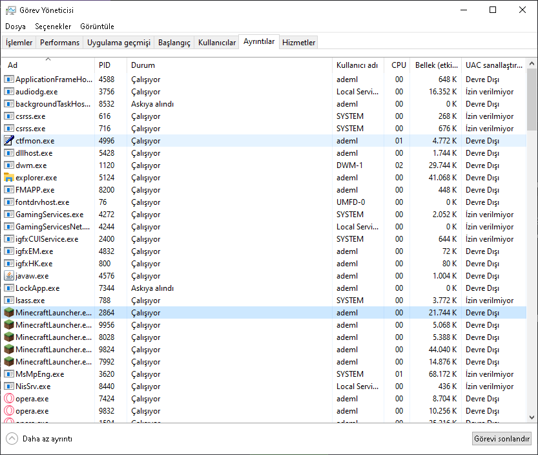Viewport: 538px width, 455px height.
Task: Click the igfxCUIService.exe process icon
Action: (9, 239)
